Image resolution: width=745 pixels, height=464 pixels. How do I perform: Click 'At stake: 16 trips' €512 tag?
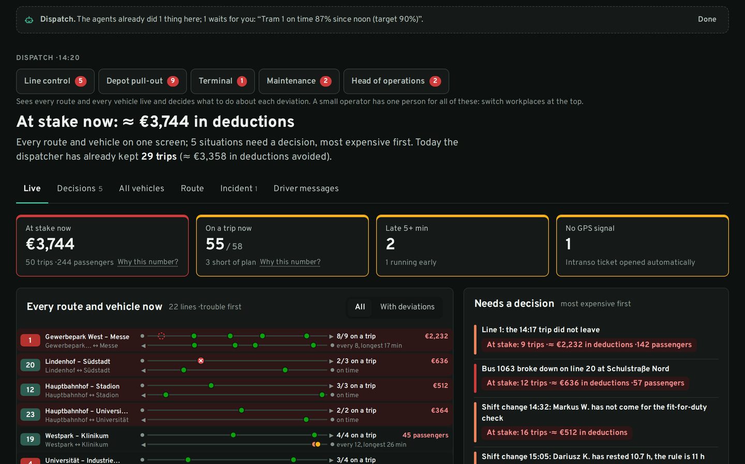pos(557,432)
